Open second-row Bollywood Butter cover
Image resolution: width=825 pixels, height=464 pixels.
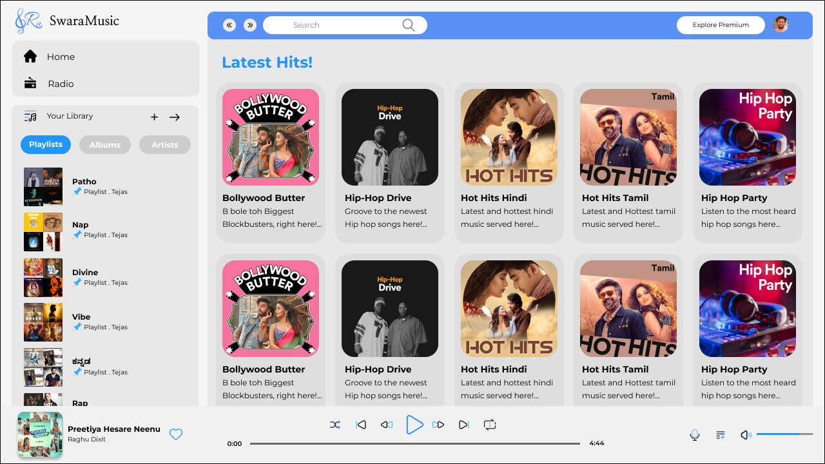point(271,309)
